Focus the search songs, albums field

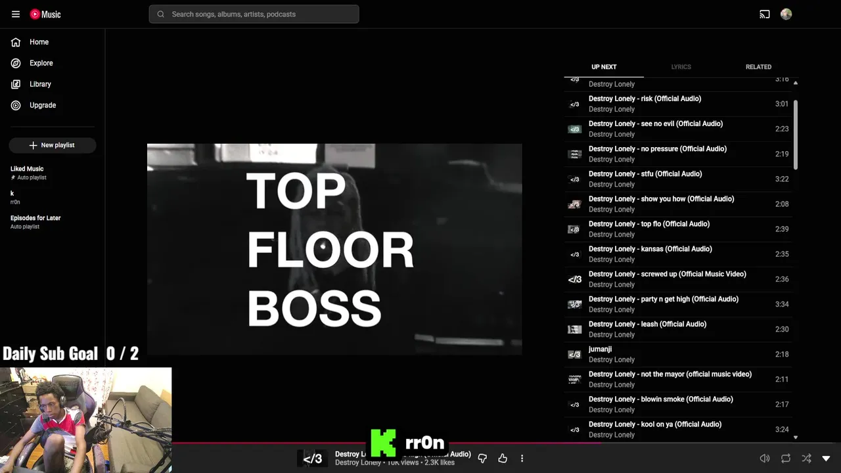pyautogui.click(x=254, y=14)
